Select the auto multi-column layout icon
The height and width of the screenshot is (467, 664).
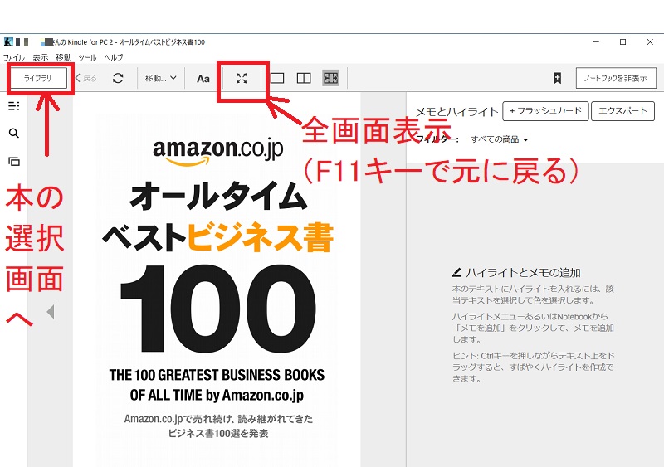click(x=330, y=78)
